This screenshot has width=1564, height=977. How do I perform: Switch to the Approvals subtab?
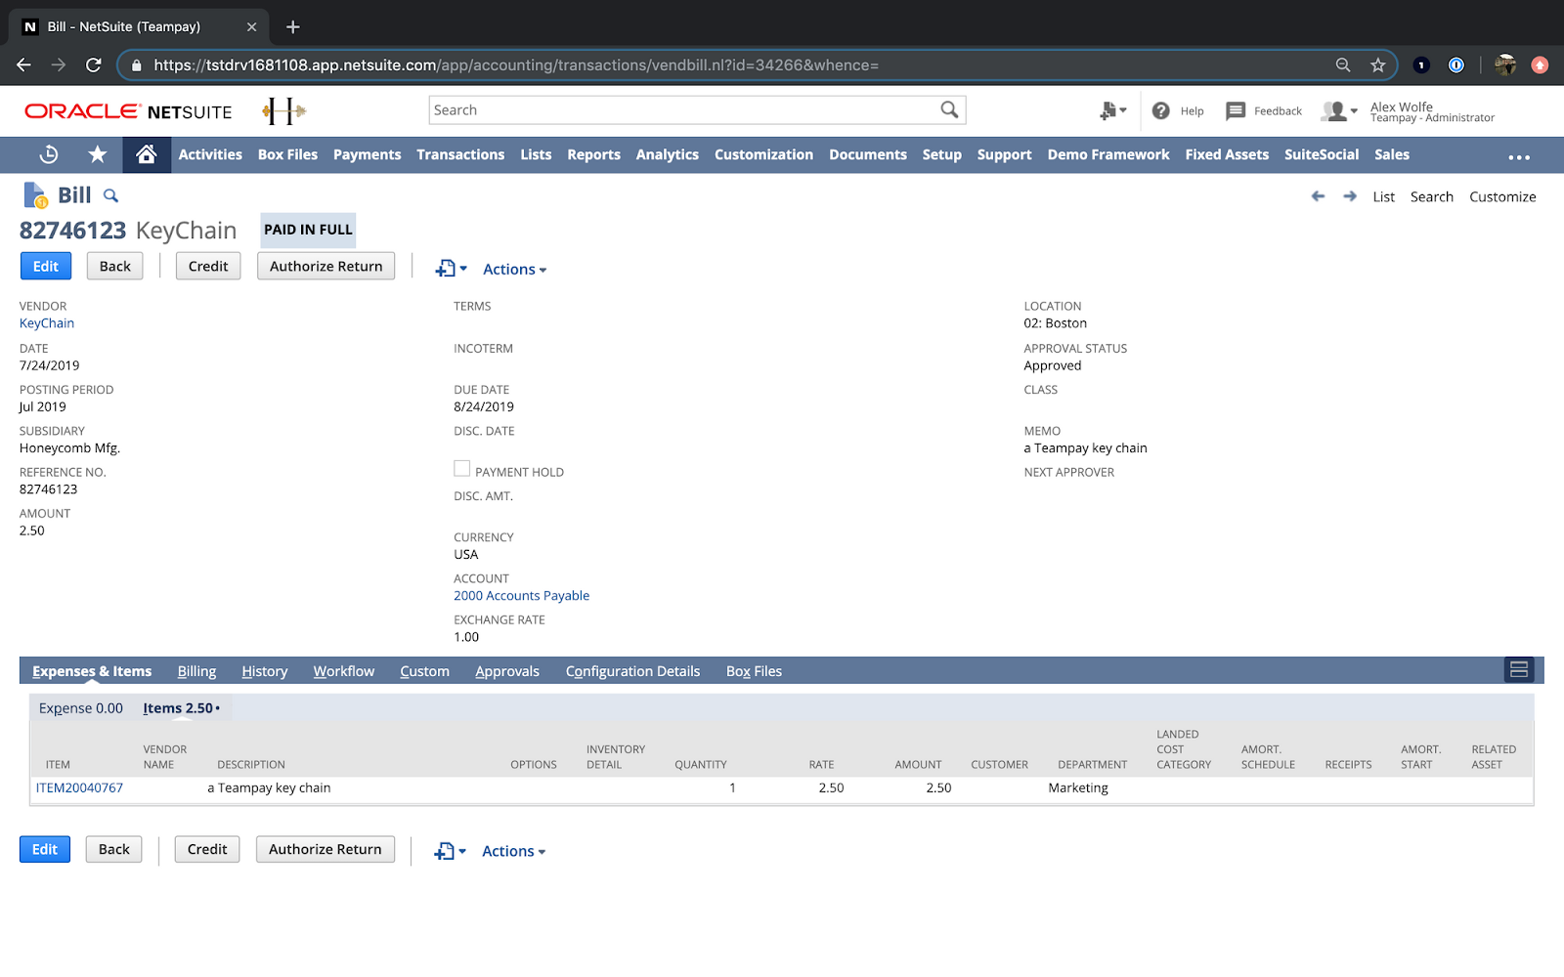coord(507,671)
